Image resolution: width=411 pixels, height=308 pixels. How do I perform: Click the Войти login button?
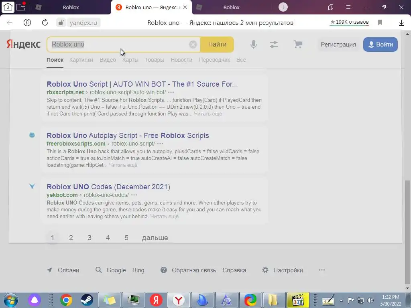(380, 45)
